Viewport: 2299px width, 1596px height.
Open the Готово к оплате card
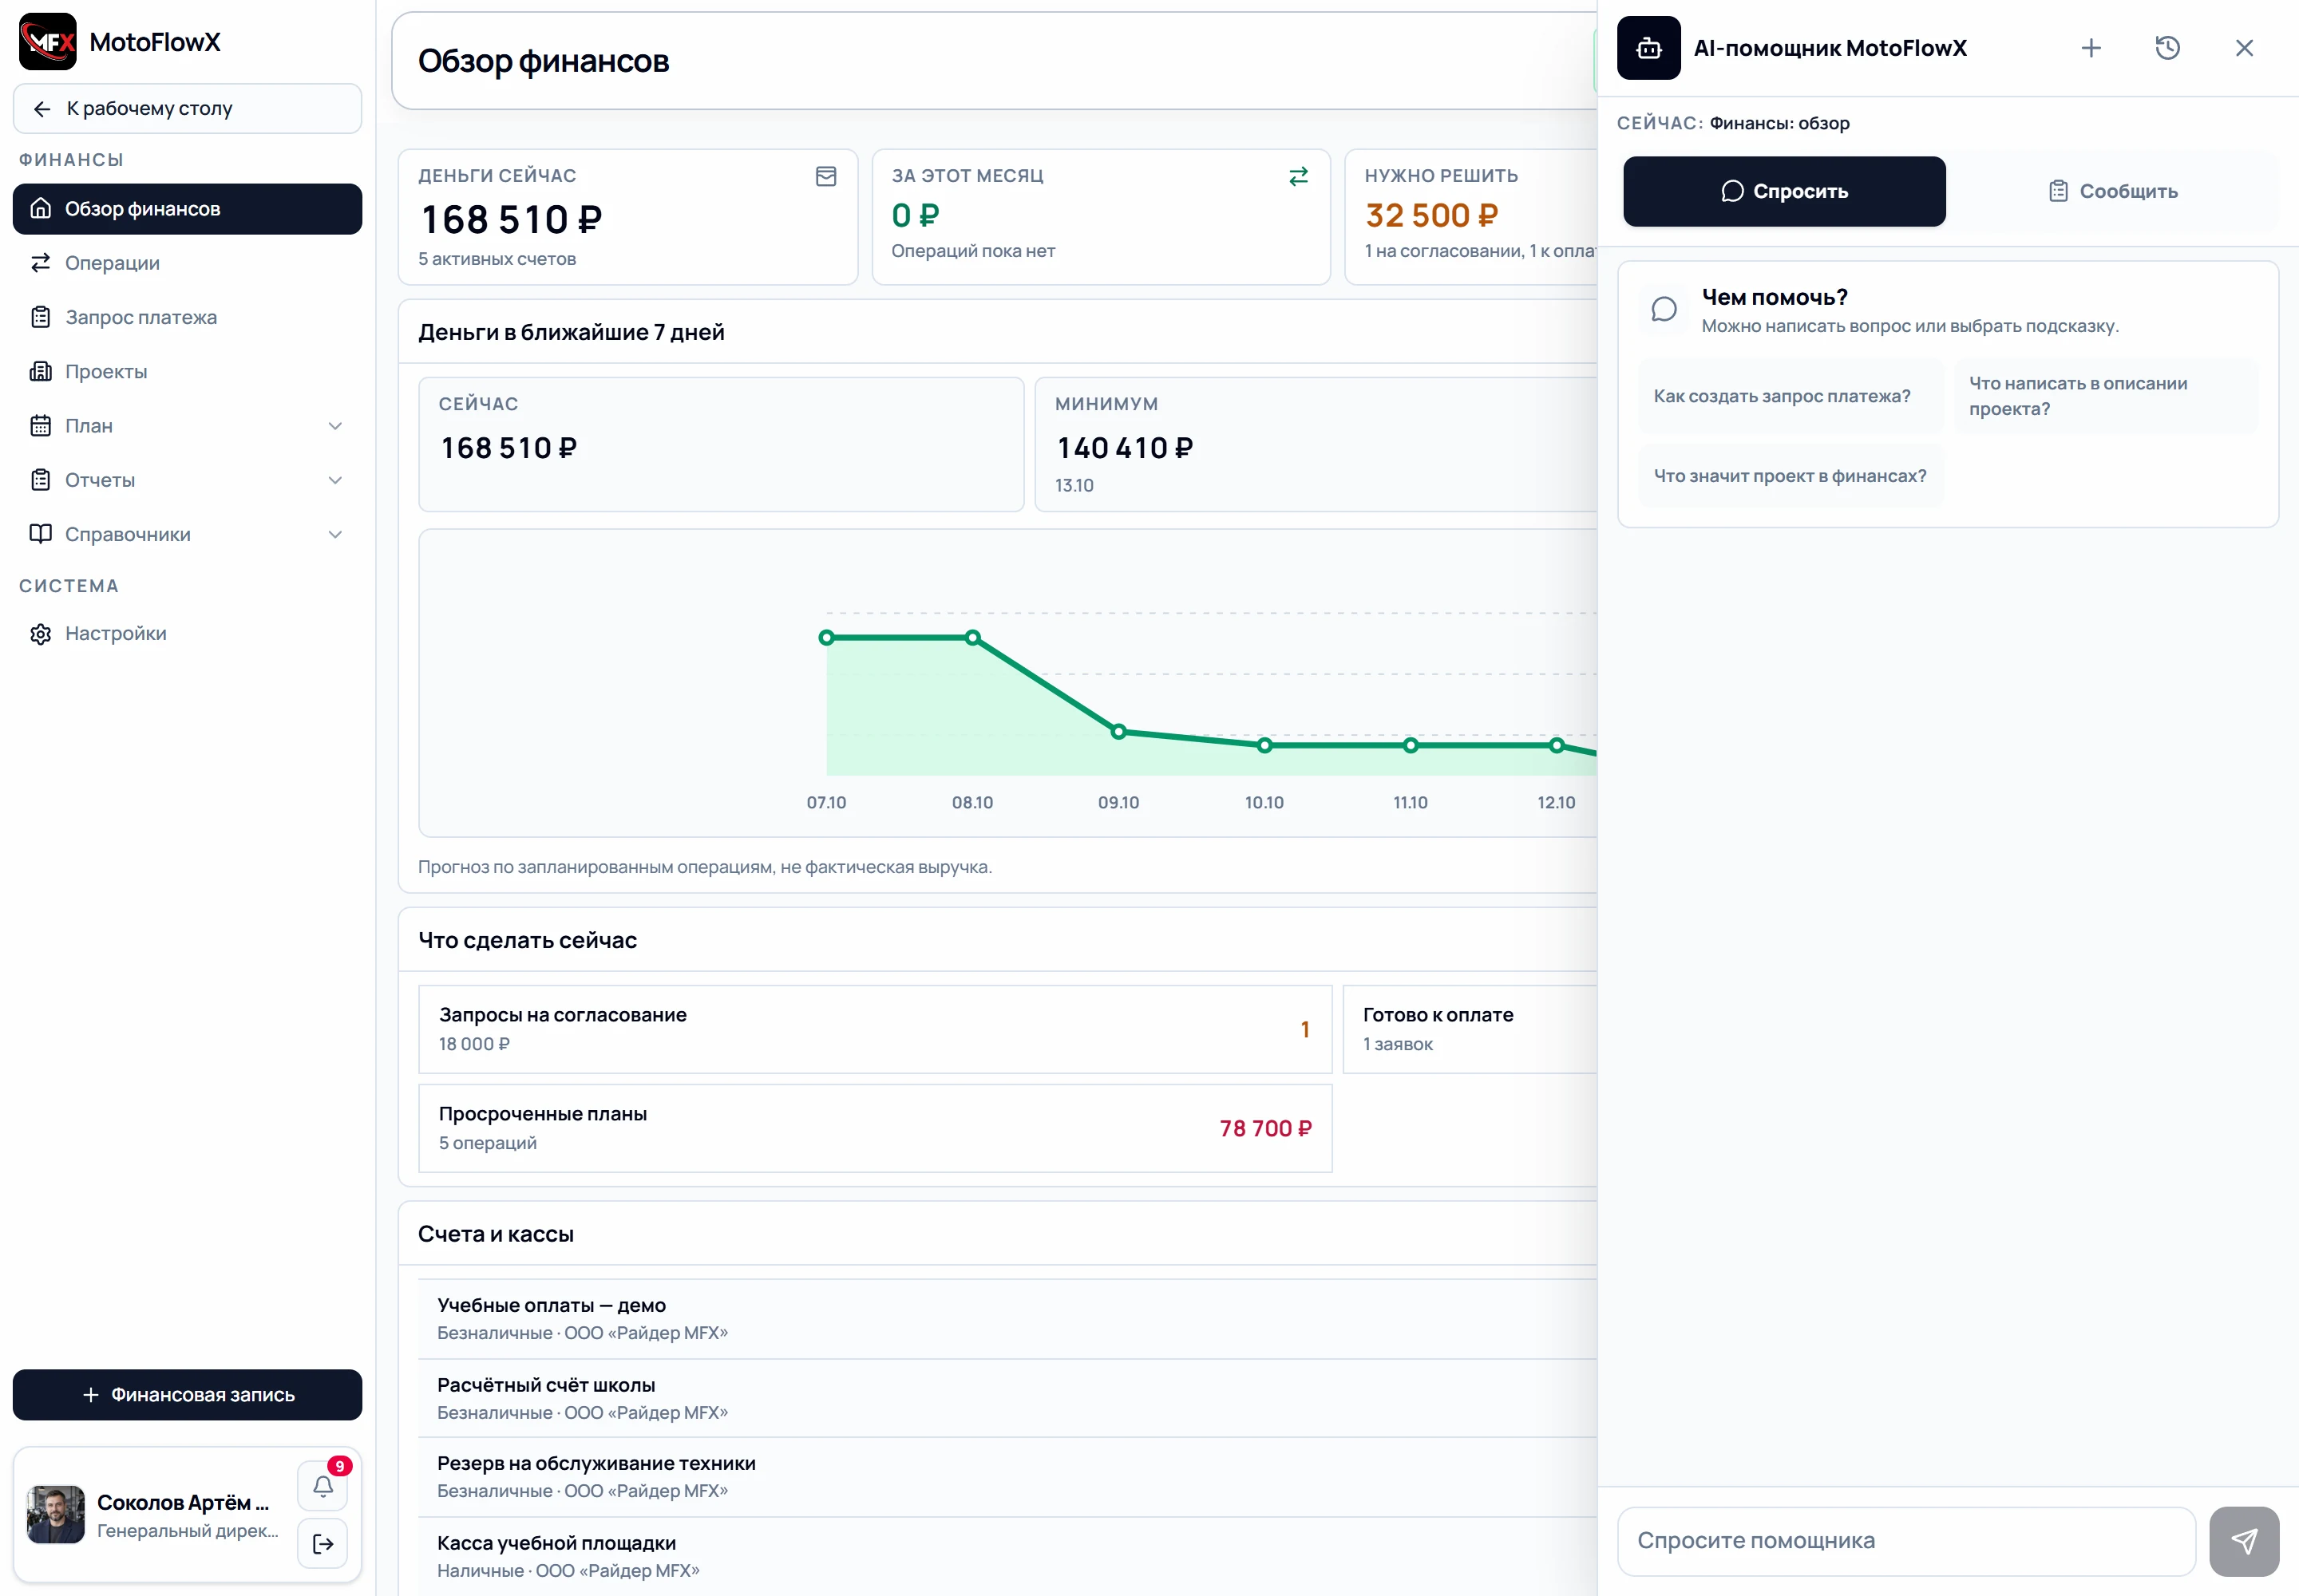(x=1470, y=1029)
